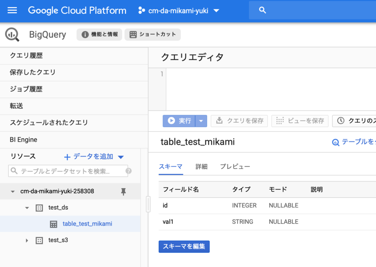Collapse the test_ds dataset tree
This screenshot has height=267, width=376.
[27, 208]
